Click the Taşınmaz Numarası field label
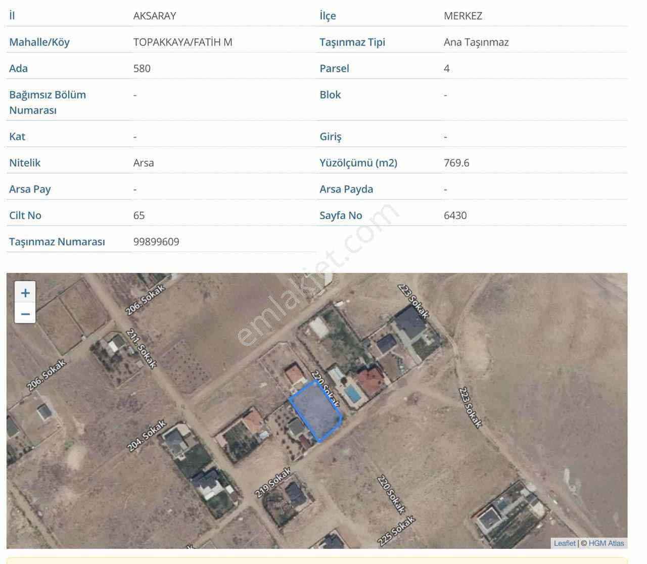Image resolution: width=647 pixels, height=564 pixels. tap(57, 242)
